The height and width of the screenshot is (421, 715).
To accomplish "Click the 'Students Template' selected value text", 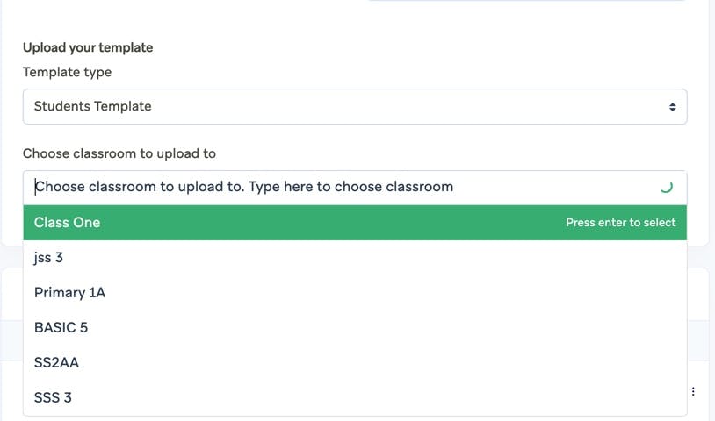I will click(92, 107).
